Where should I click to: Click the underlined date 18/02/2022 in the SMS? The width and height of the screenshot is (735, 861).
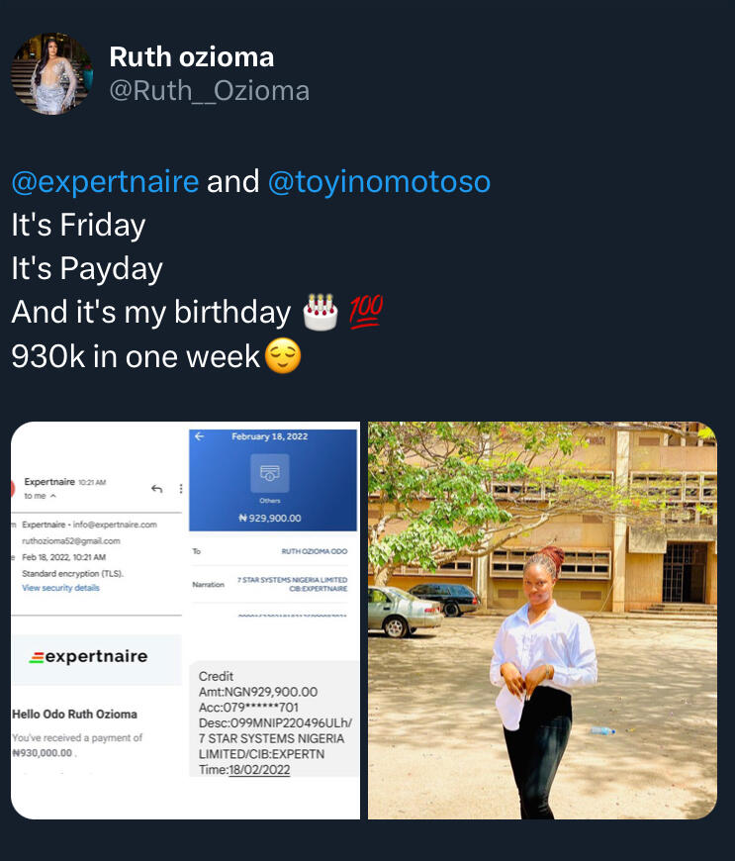259,769
